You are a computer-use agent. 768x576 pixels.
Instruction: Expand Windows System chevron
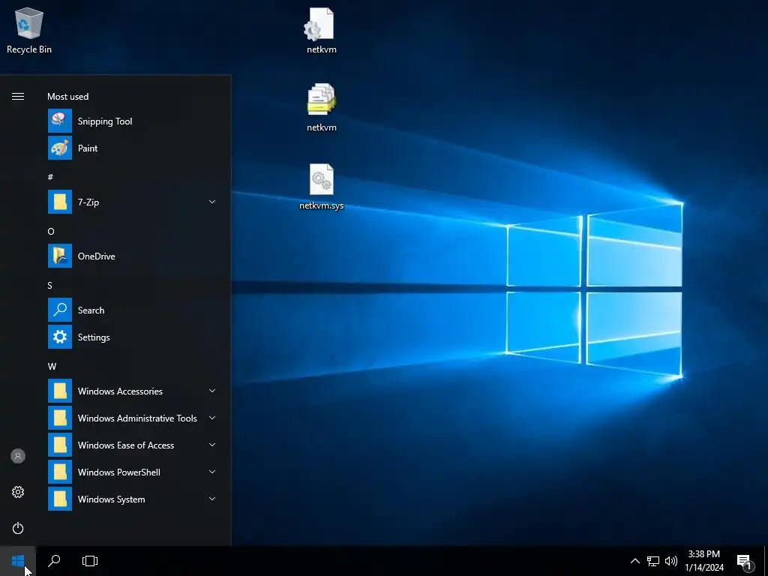(212, 499)
